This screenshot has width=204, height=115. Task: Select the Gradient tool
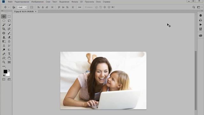point(4,41)
